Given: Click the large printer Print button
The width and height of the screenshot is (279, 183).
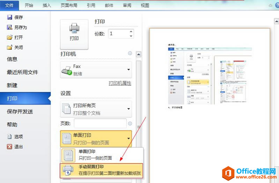Looking at the screenshot, I should click(x=74, y=34).
